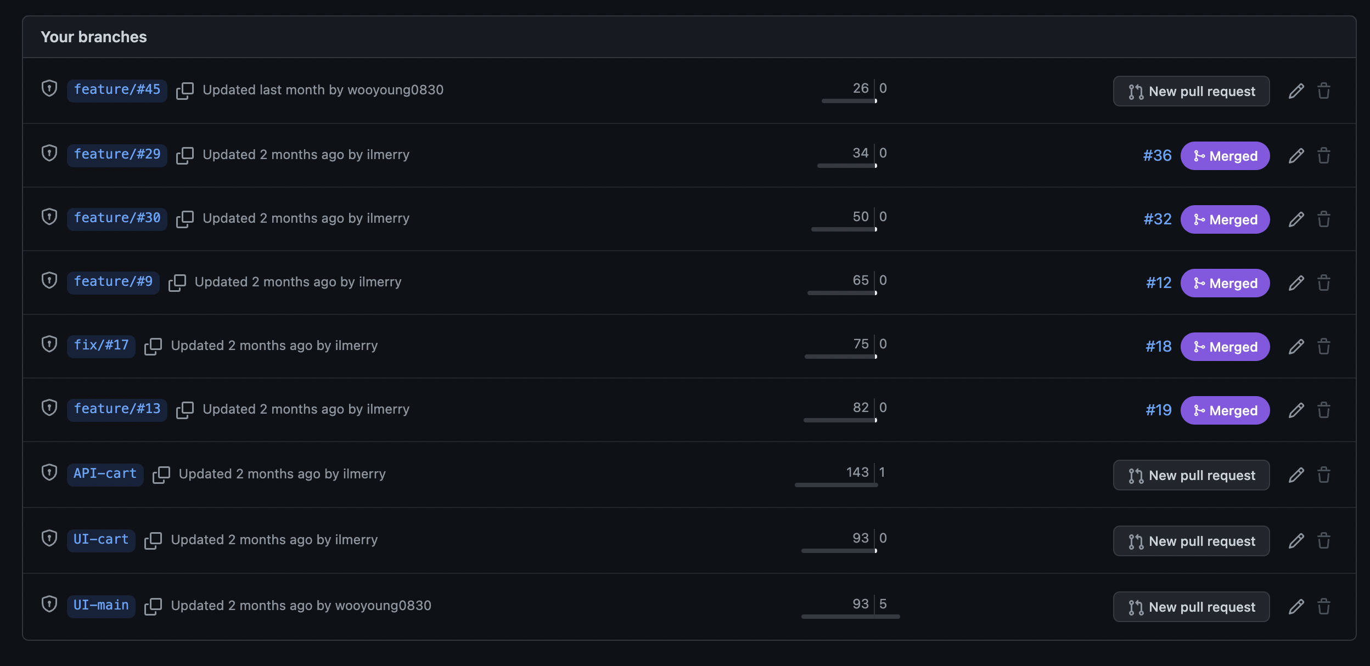Delete the feature/#29 branch
Viewport: 1370px width, 666px height.
[x=1323, y=156]
